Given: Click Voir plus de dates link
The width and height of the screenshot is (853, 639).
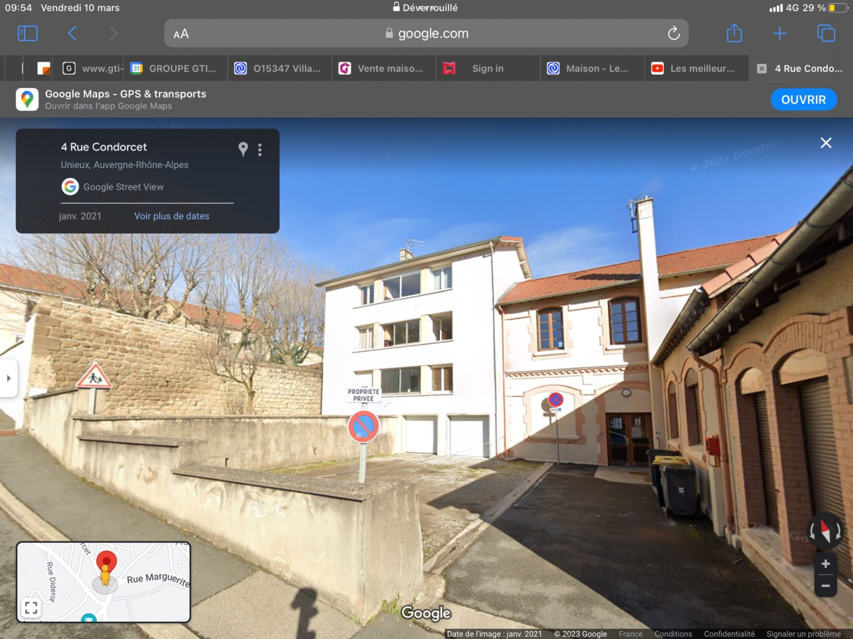Looking at the screenshot, I should [171, 216].
